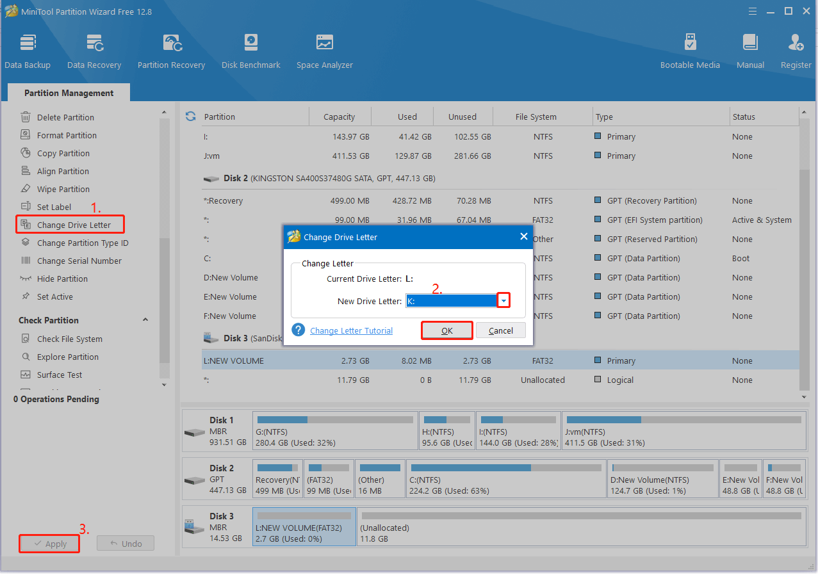Open the Data Backup tool
The image size is (818, 575).
tap(28, 51)
